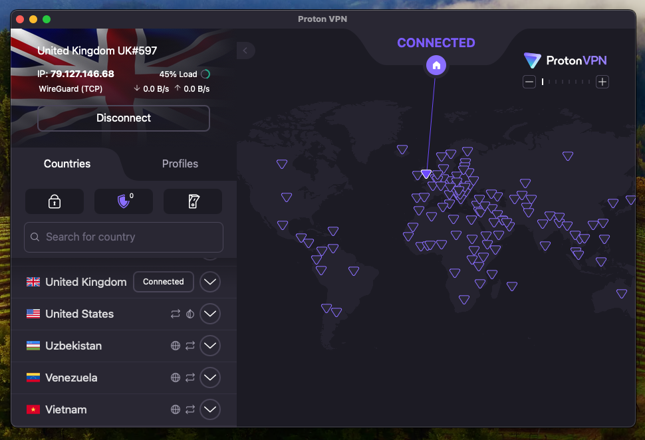Click the globe icon in Venezuela row

[x=176, y=378]
